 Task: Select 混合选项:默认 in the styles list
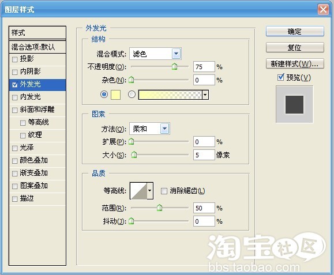[x=37, y=47]
